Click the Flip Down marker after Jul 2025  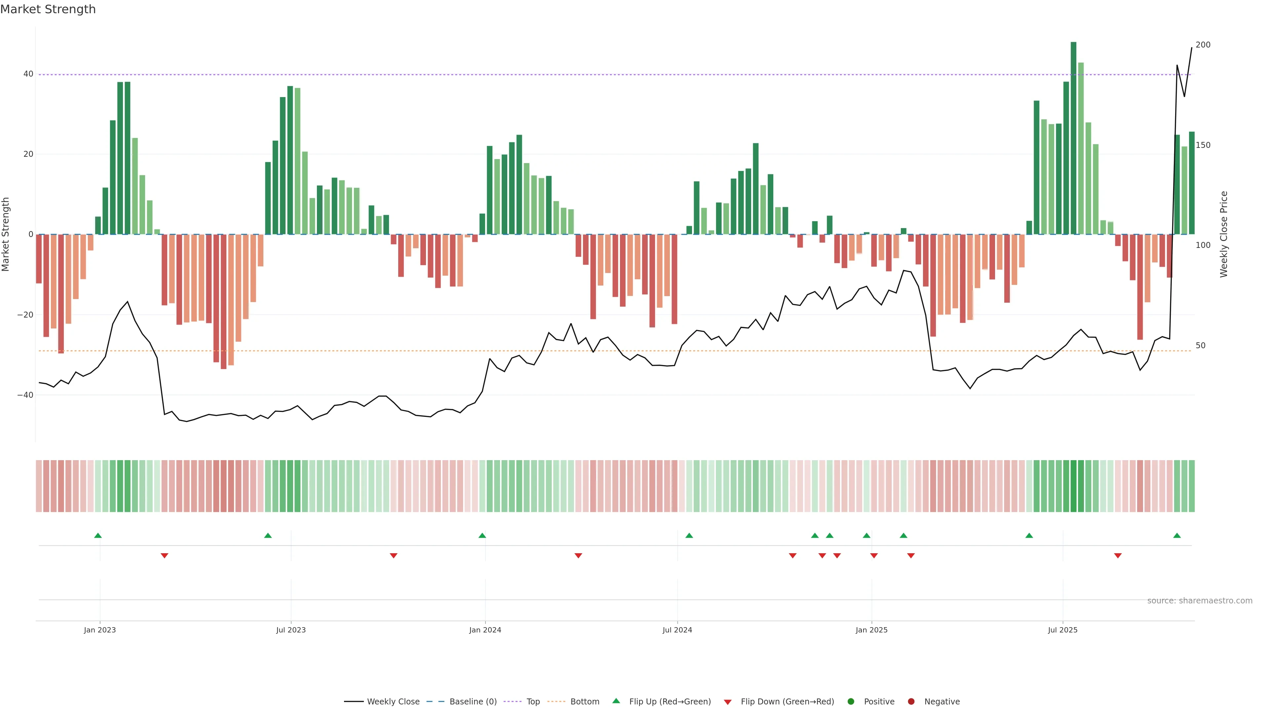1118,556
